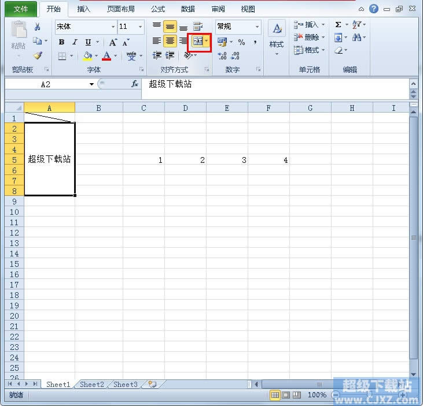Toggle Bold formatting
Screen dimensions: 423x406
point(61,42)
